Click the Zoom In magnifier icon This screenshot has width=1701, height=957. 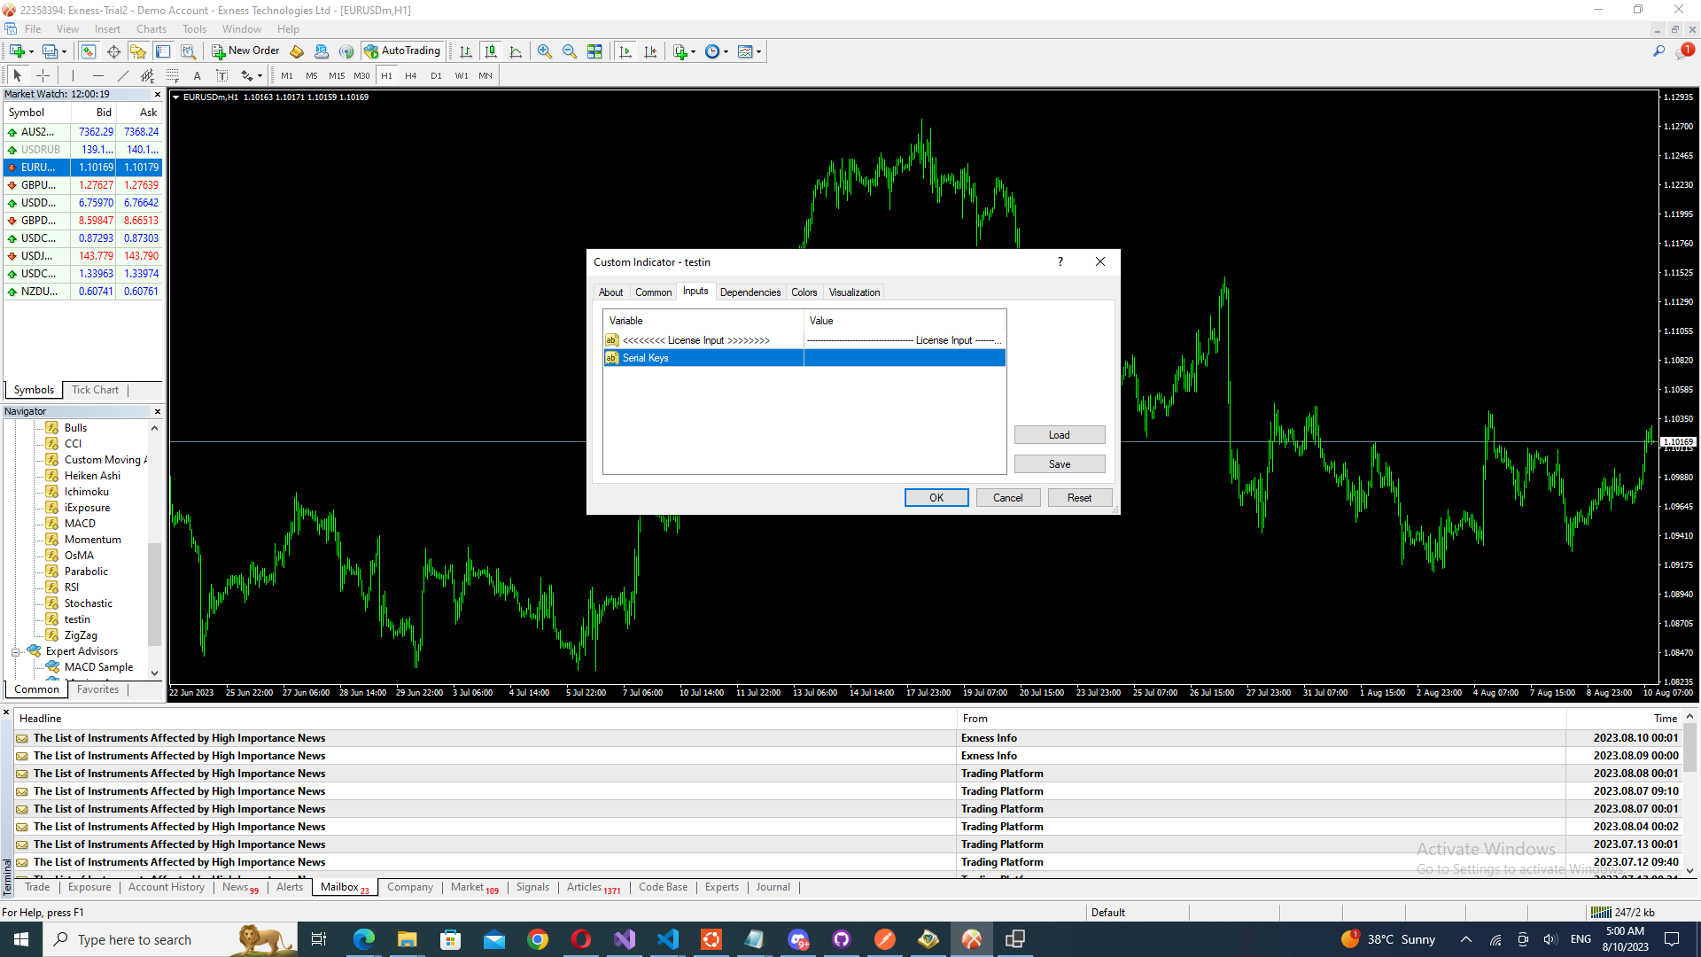(545, 51)
